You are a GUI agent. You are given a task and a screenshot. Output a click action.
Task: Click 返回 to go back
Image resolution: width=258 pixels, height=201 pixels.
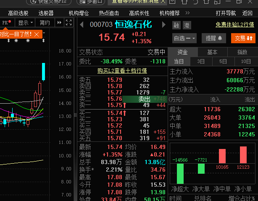pos(247,13)
